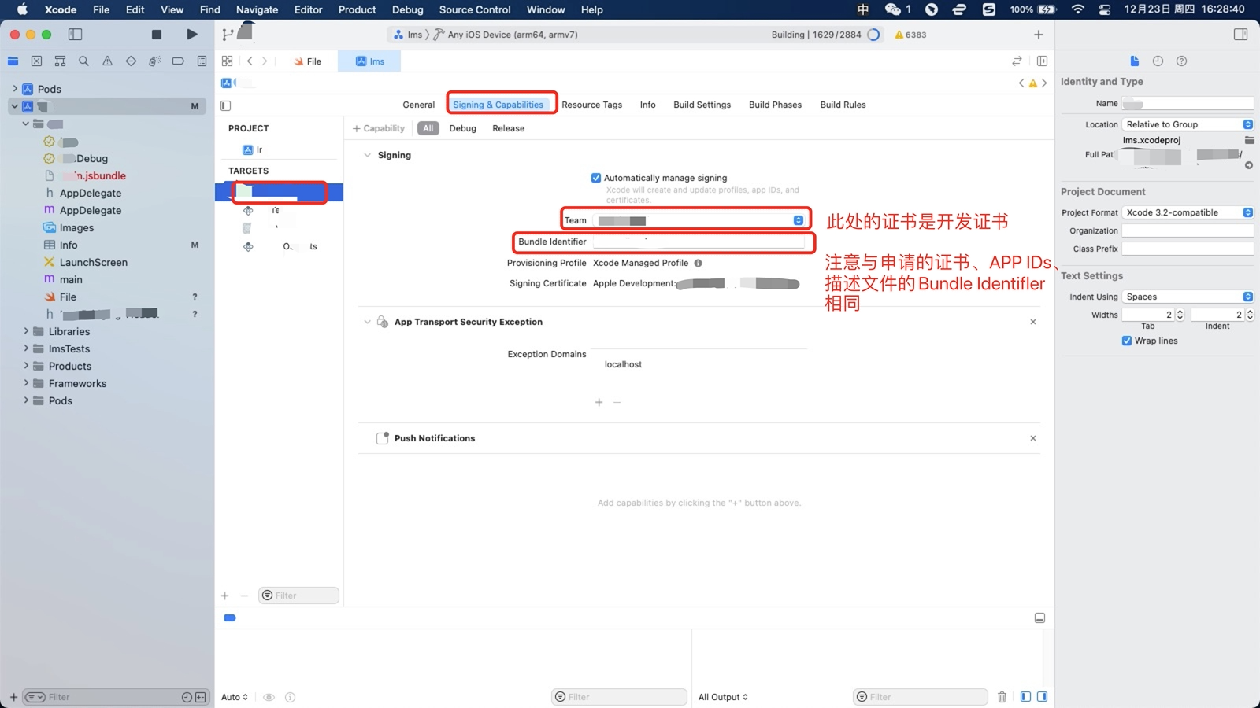The height and width of the screenshot is (708, 1260).
Task: Open the Indent Using Spaces dropdown
Action: [x=1188, y=297]
